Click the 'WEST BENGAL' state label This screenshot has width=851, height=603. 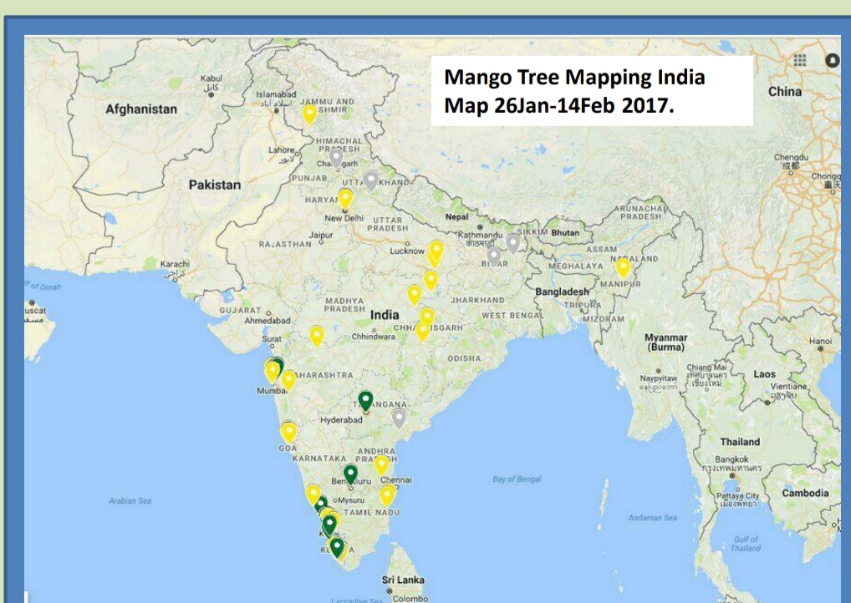(513, 316)
